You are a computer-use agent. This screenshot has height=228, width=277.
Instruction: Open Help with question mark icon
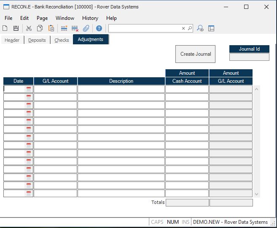point(99,28)
